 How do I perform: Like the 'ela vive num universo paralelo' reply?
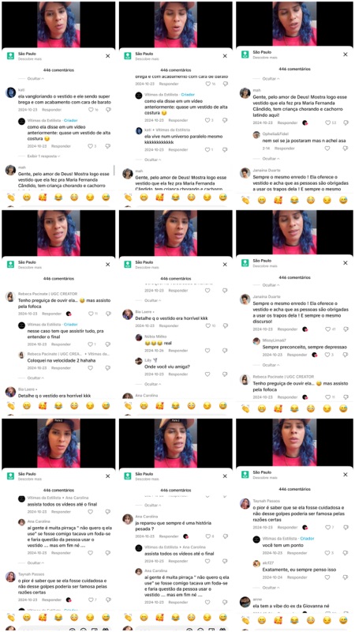[207, 149]
